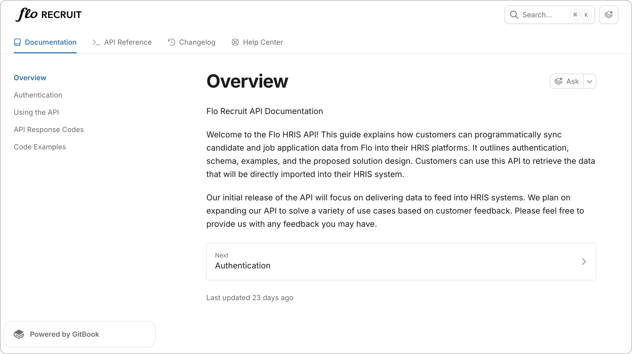Click the Powered by GitBook link
632x354 pixels.
(65, 334)
